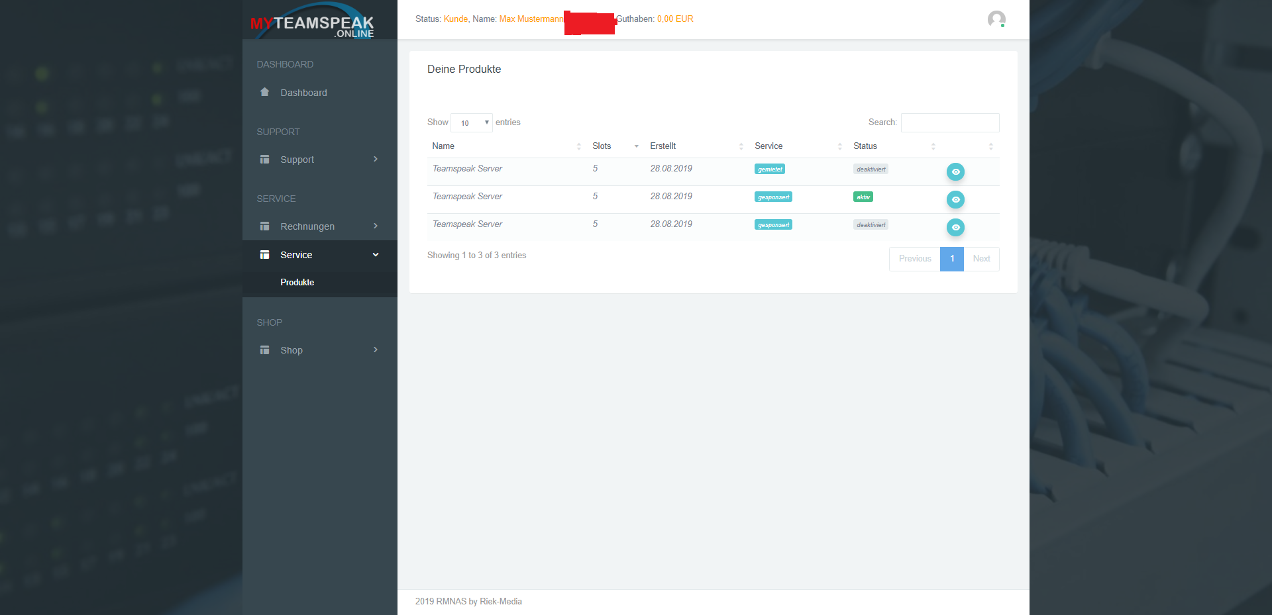Click the Next pagination button

point(981,259)
